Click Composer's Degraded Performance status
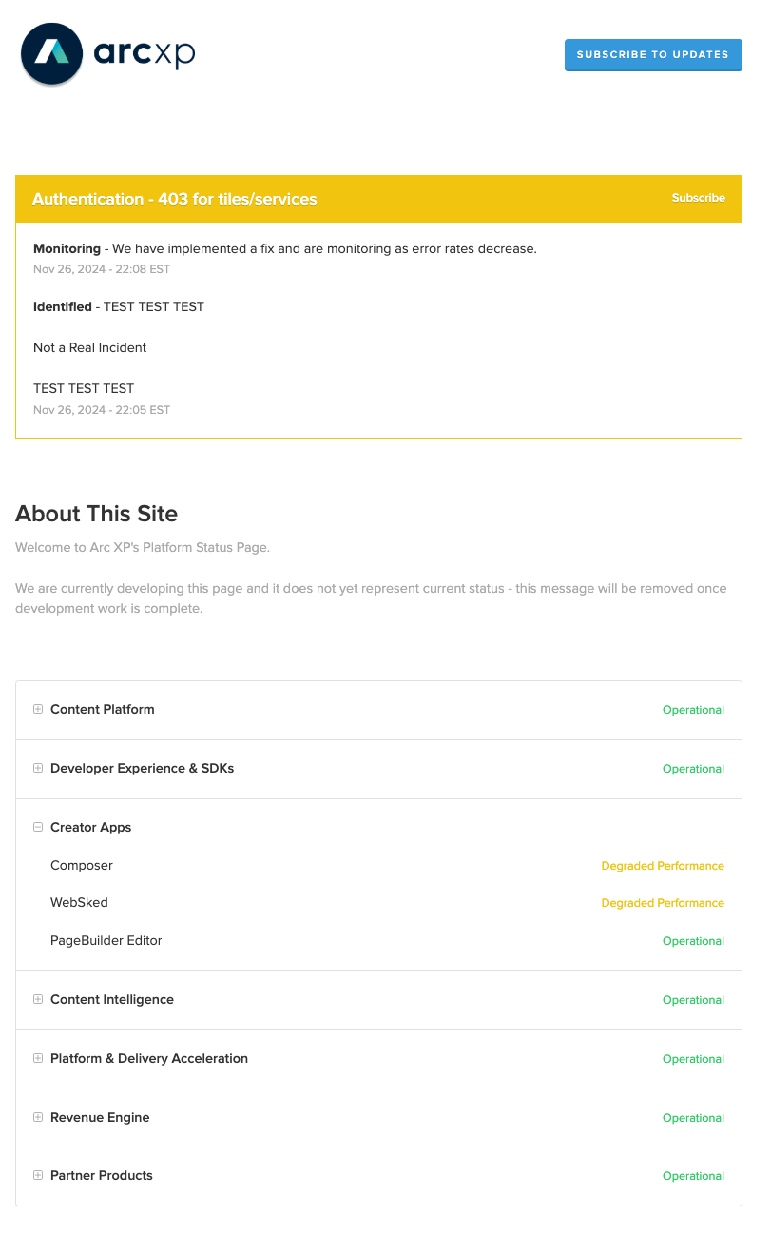The image size is (771, 1235). click(663, 866)
